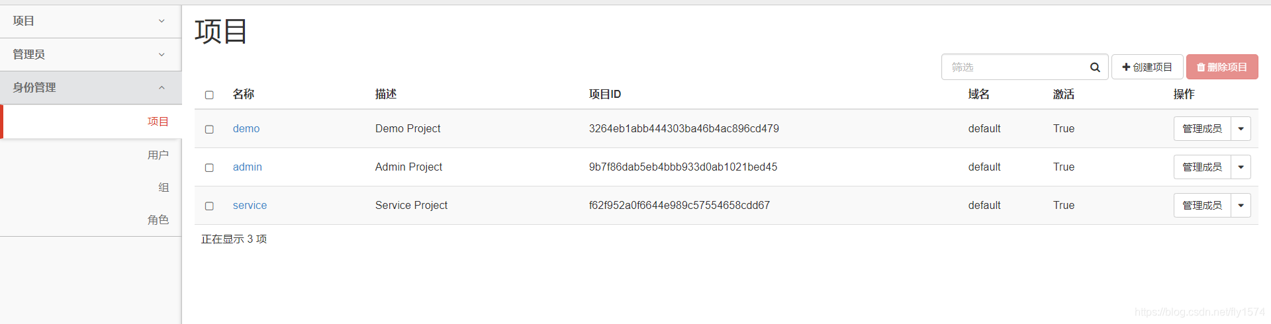Open the 用户 menu item in sidebar

click(158, 155)
